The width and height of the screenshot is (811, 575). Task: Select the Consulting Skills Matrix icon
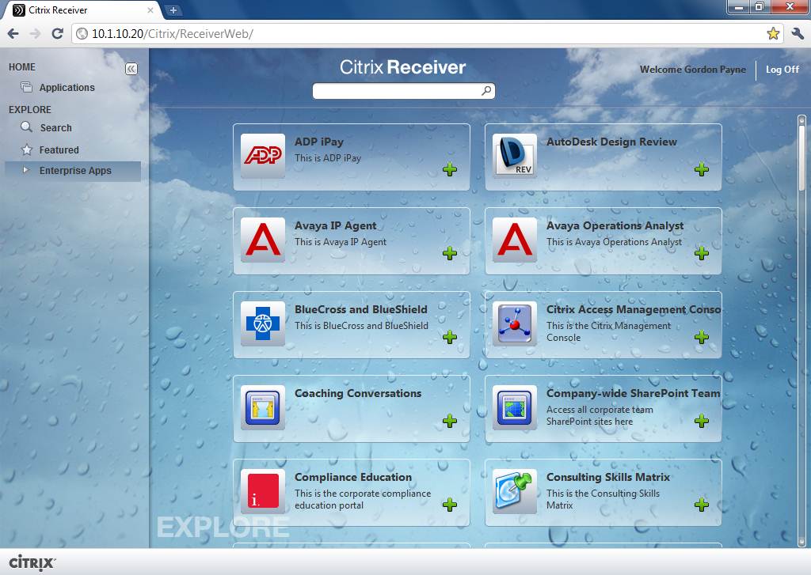click(x=514, y=491)
